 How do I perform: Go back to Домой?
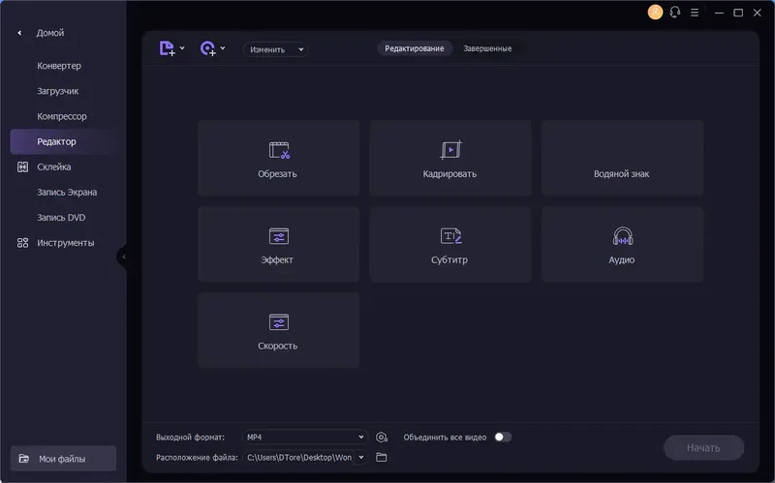tap(50, 33)
